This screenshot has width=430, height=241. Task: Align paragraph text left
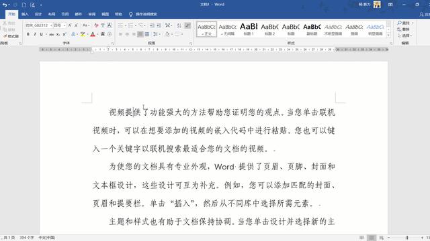[120, 34]
